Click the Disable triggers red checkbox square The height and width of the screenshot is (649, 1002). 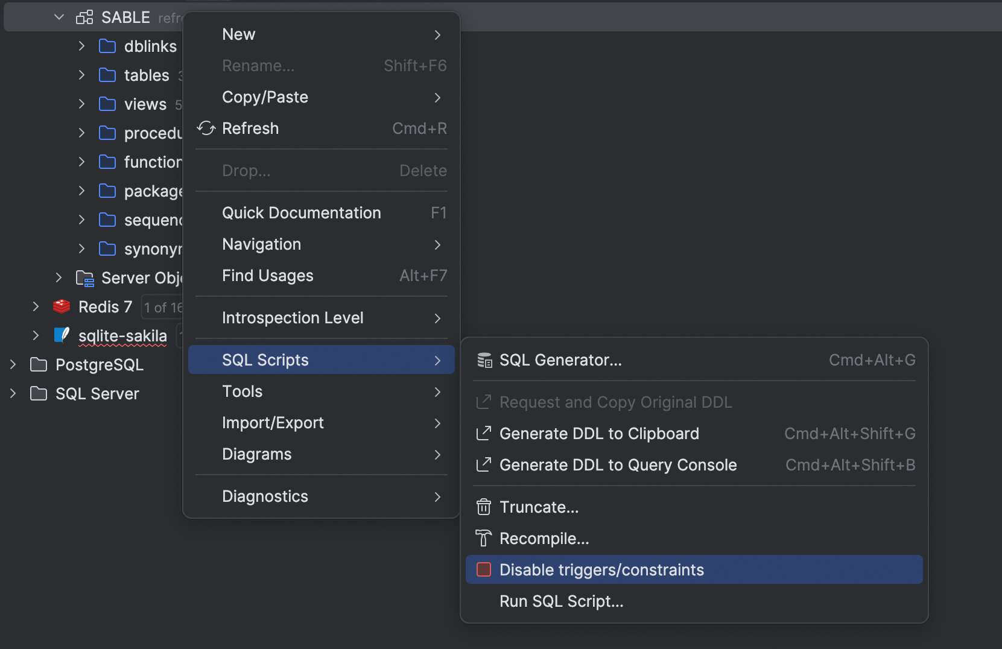[x=483, y=569]
